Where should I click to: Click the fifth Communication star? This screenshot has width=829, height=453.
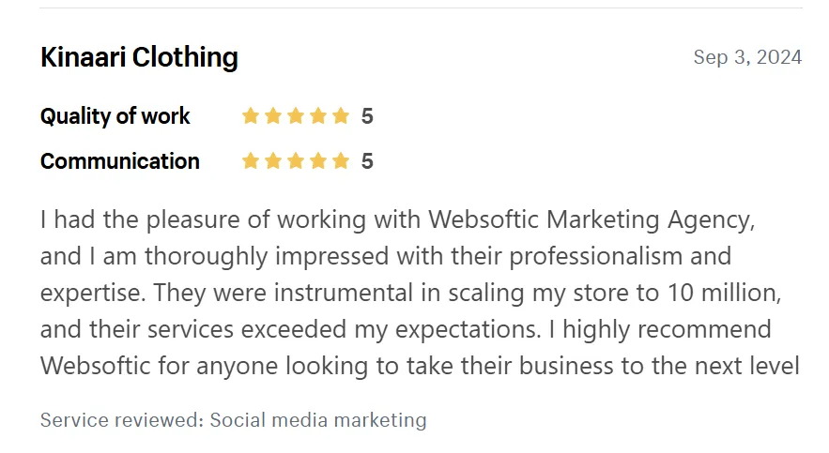[341, 161]
